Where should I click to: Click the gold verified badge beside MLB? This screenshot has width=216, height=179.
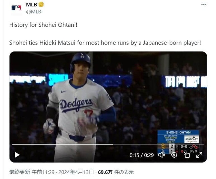[x=41, y=5]
